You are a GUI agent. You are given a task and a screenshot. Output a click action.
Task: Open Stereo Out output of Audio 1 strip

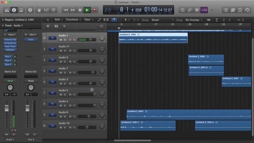(10, 71)
